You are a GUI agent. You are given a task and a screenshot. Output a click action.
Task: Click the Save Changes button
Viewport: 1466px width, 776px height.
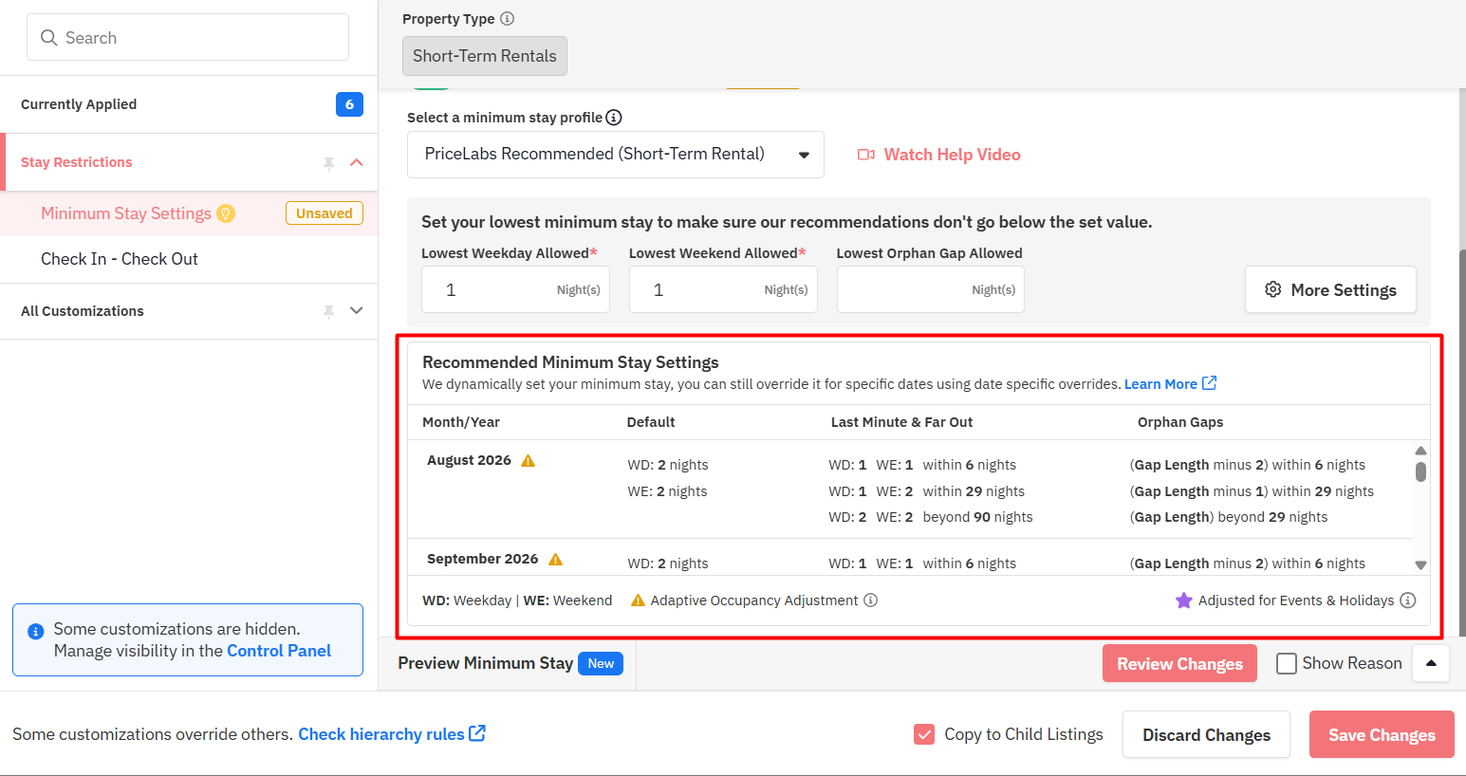[x=1382, y=734]
